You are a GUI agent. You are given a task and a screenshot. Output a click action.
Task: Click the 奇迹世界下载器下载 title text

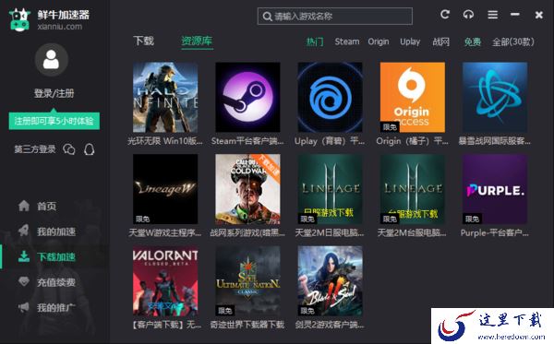click(247, 325)
